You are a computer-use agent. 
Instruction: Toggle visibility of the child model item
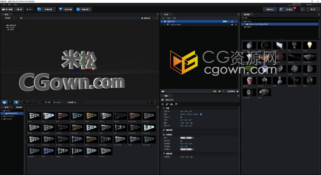pyautogui.click(x=232, y=24)
